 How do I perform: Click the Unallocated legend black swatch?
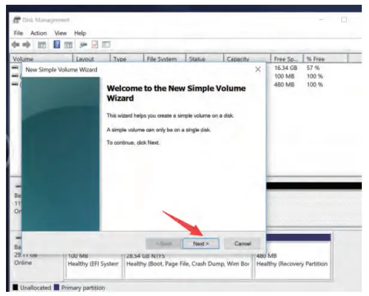point(16,287)
